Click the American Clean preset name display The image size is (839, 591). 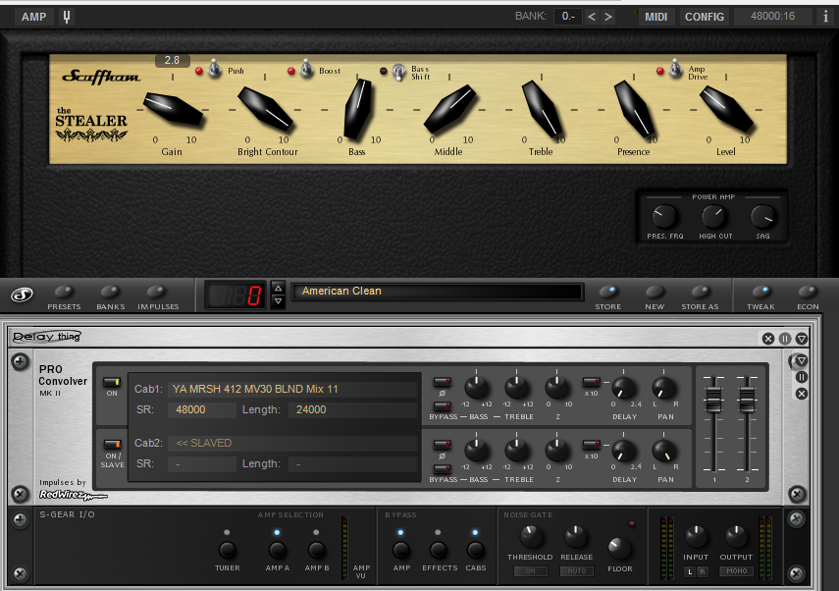(437, 292)
